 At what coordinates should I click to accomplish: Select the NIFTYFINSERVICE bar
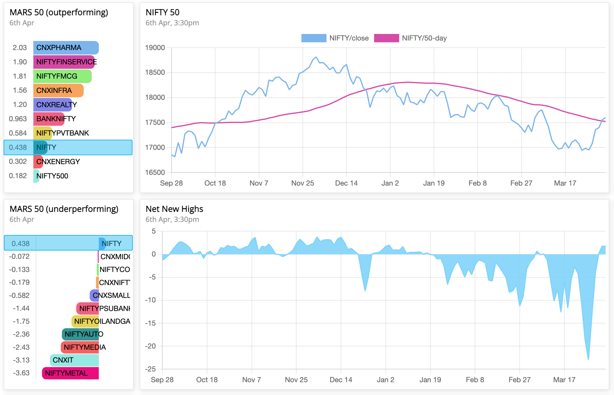coord(64,62)
